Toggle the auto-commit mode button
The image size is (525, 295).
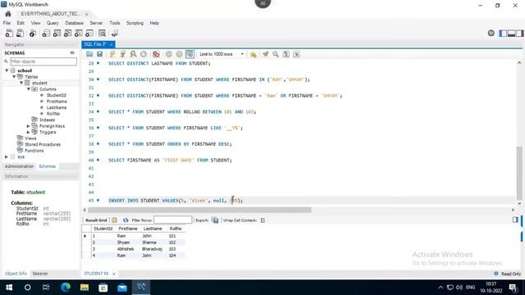[189, 54]
